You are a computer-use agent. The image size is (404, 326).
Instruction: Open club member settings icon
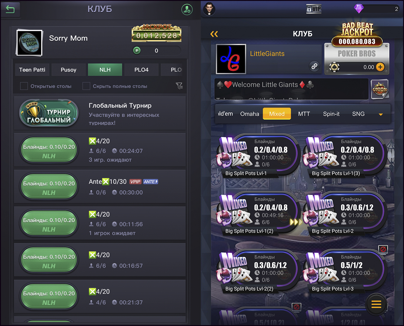(x=187, y=10)
